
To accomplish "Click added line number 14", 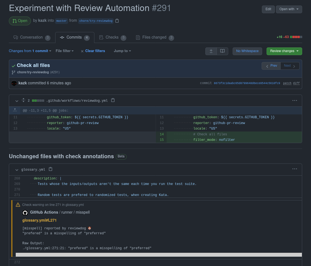I will point(162,134).
